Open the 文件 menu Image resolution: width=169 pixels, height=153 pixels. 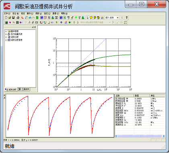7,13
